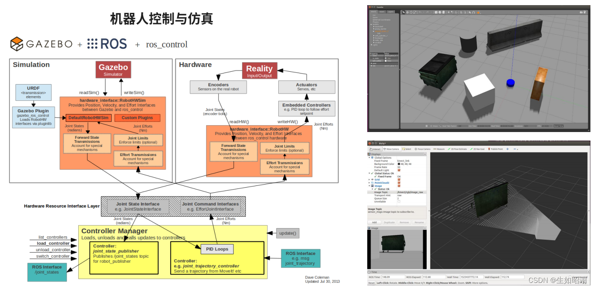The image size is (593, 288).
Task: Enable the Unreliable checkbox in RViz
Action: point(399,202)
